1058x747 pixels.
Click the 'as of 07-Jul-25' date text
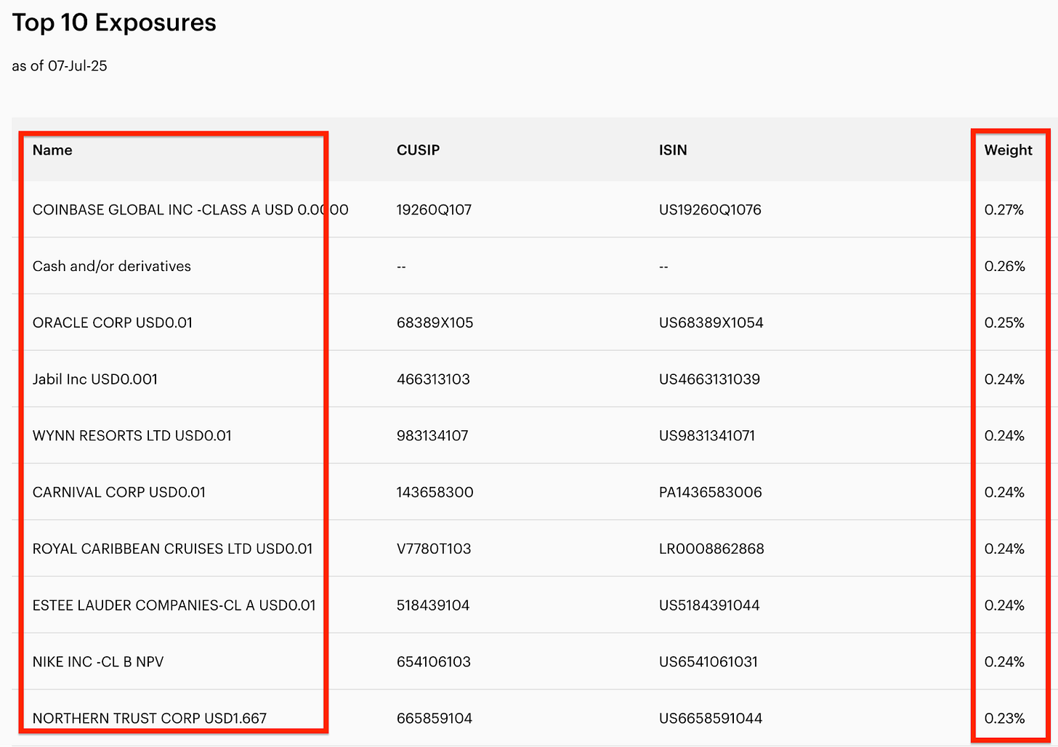coord(60,65)
